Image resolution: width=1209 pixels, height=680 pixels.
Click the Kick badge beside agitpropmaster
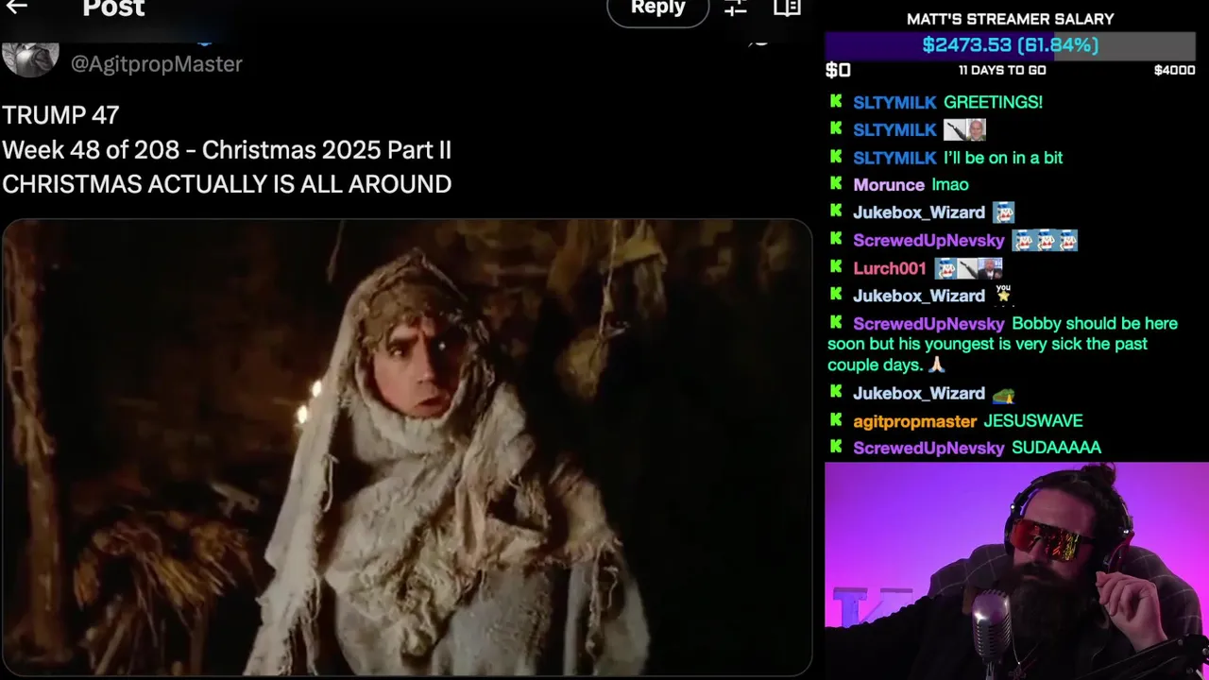[x=836, y=420]
